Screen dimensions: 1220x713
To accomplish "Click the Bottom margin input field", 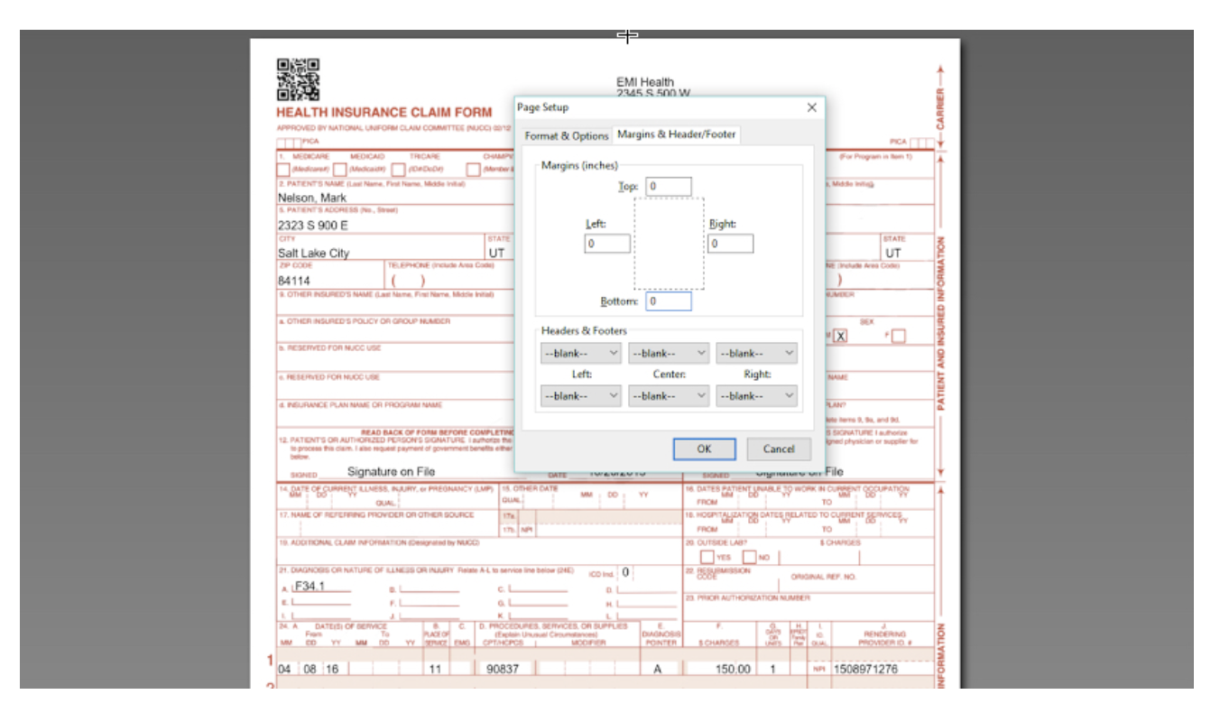I will coord(668,301).
